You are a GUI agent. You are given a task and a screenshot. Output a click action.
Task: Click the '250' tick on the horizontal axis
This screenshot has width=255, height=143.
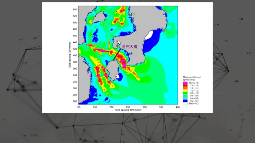pyautogui.click(x=128, y=107)
